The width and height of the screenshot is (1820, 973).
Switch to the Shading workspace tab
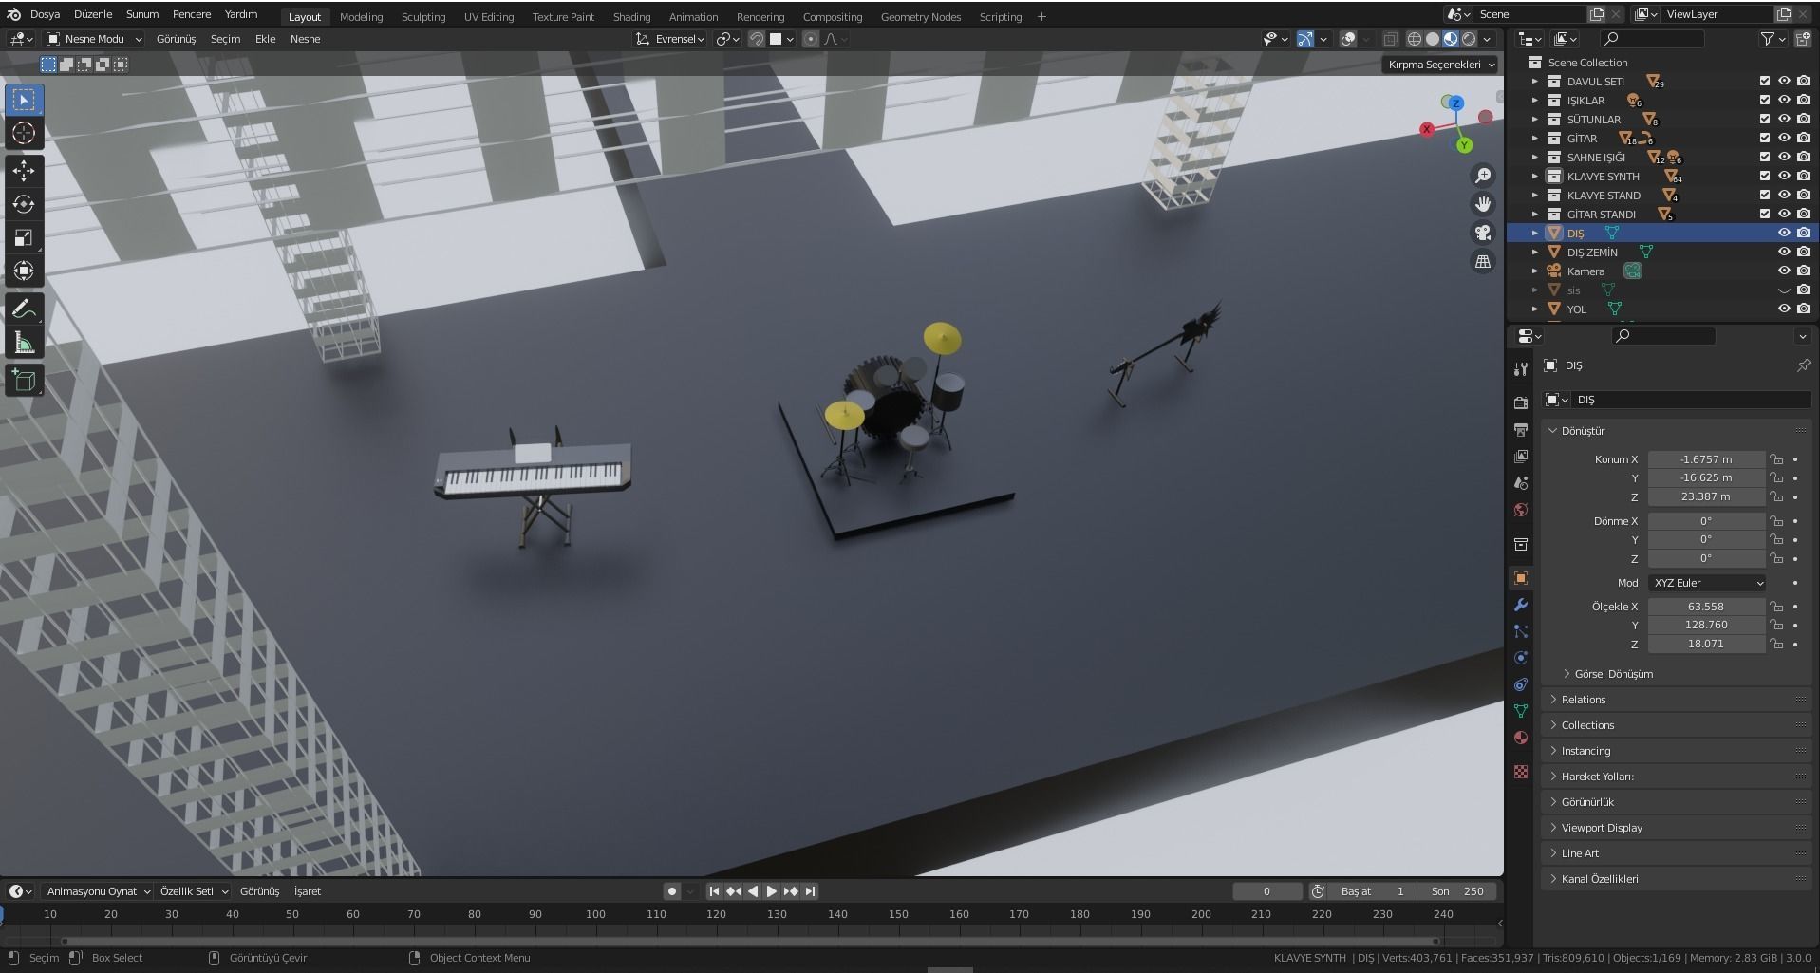631,17
